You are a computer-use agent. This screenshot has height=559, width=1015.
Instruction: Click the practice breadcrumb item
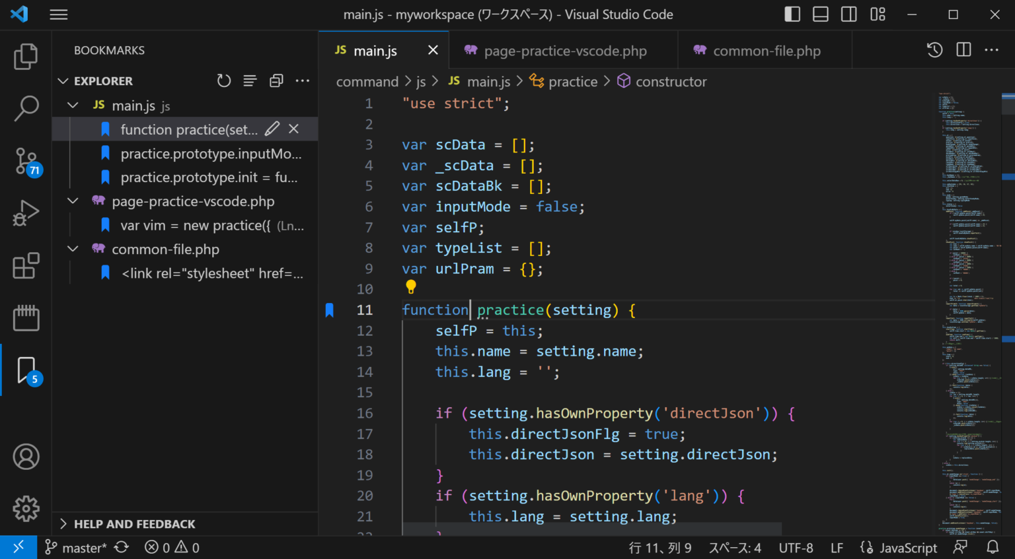(x=573, y=81)
